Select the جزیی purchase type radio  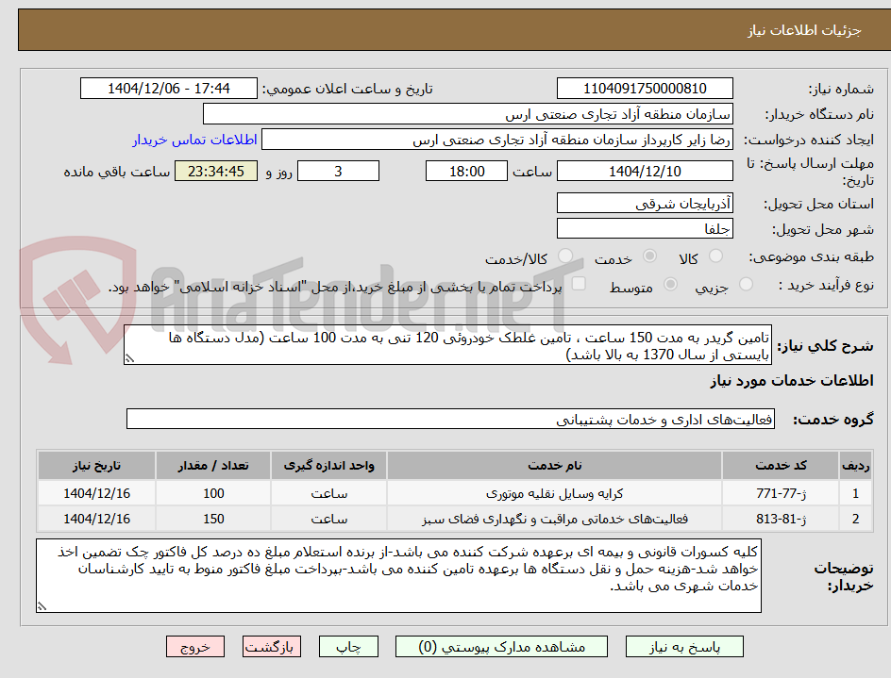pos(746,284)
